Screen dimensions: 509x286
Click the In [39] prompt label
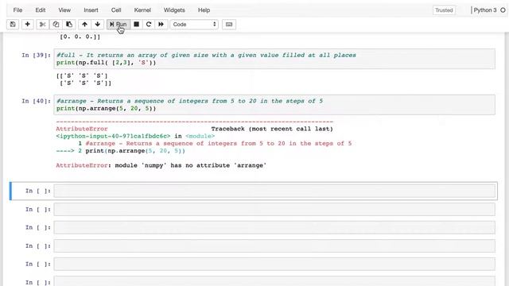pyautogui.click(x=36, y=55)
